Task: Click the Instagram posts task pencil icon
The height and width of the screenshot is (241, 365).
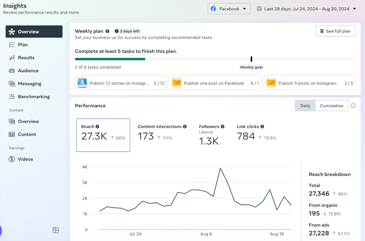Action: pos(271,83)
